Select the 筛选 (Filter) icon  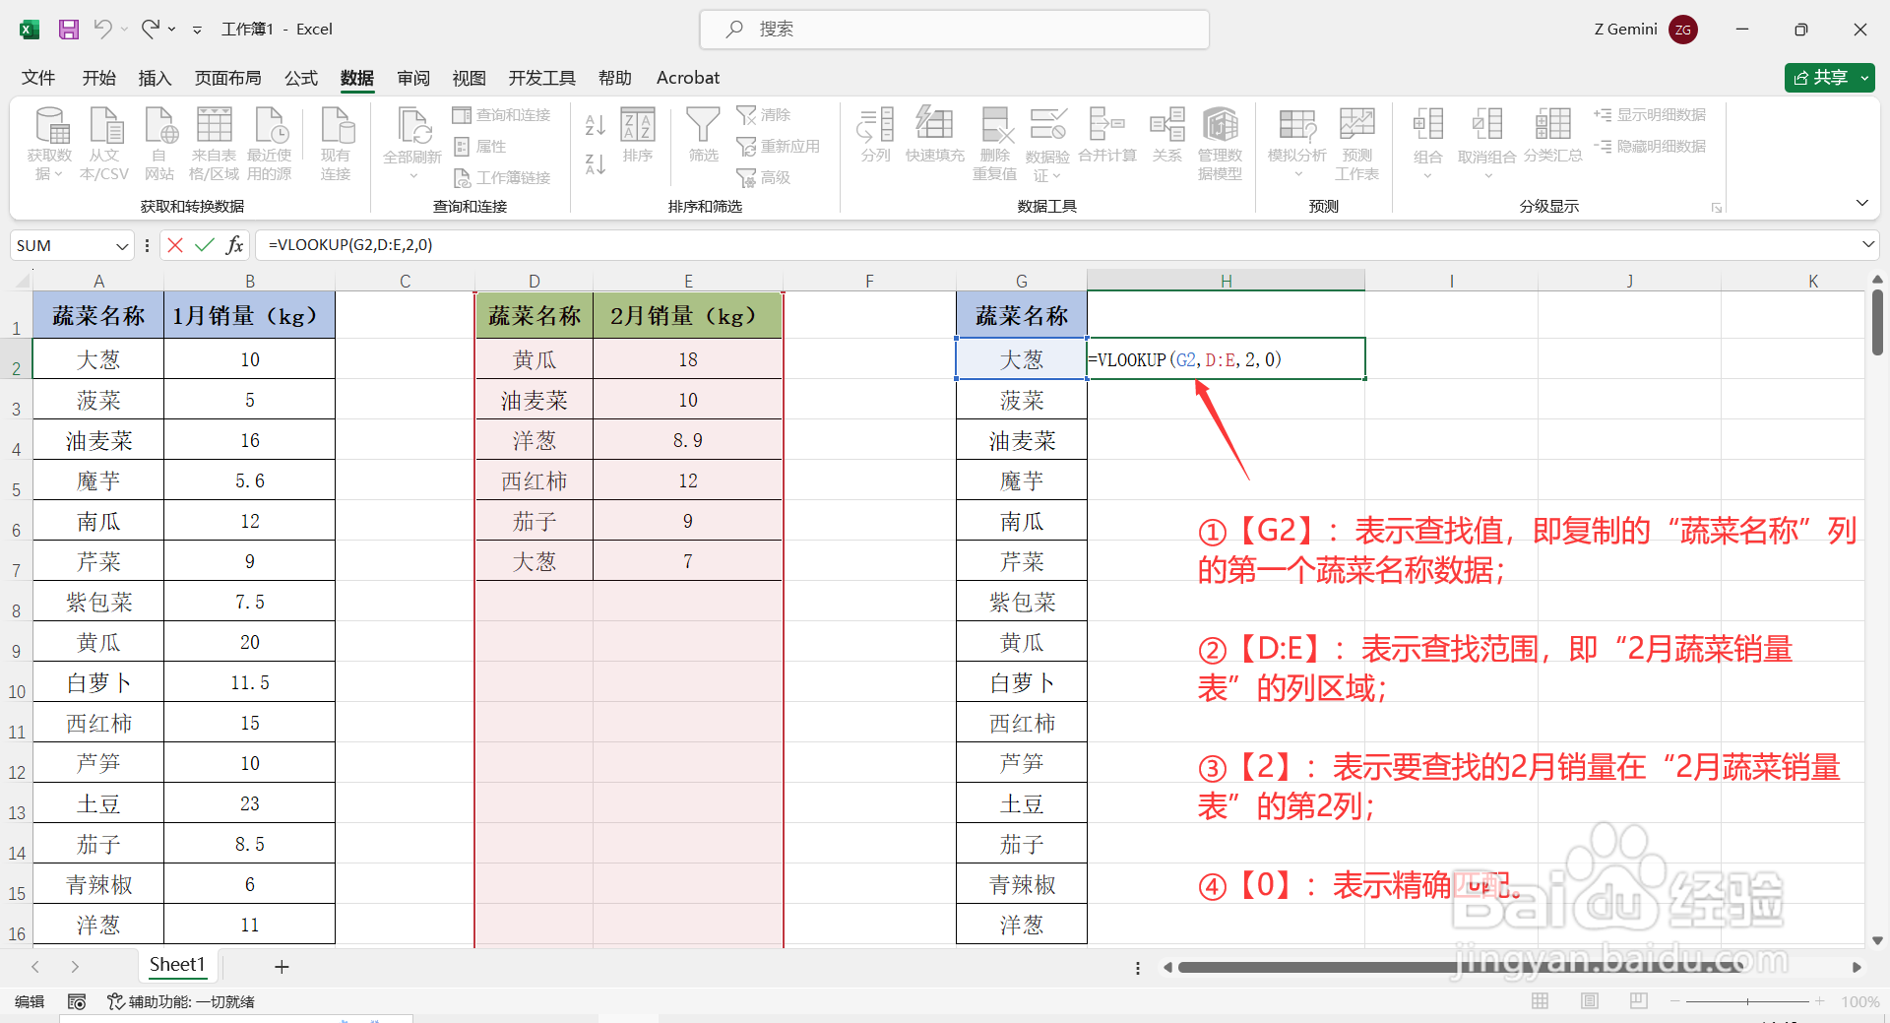coord(702,138)
